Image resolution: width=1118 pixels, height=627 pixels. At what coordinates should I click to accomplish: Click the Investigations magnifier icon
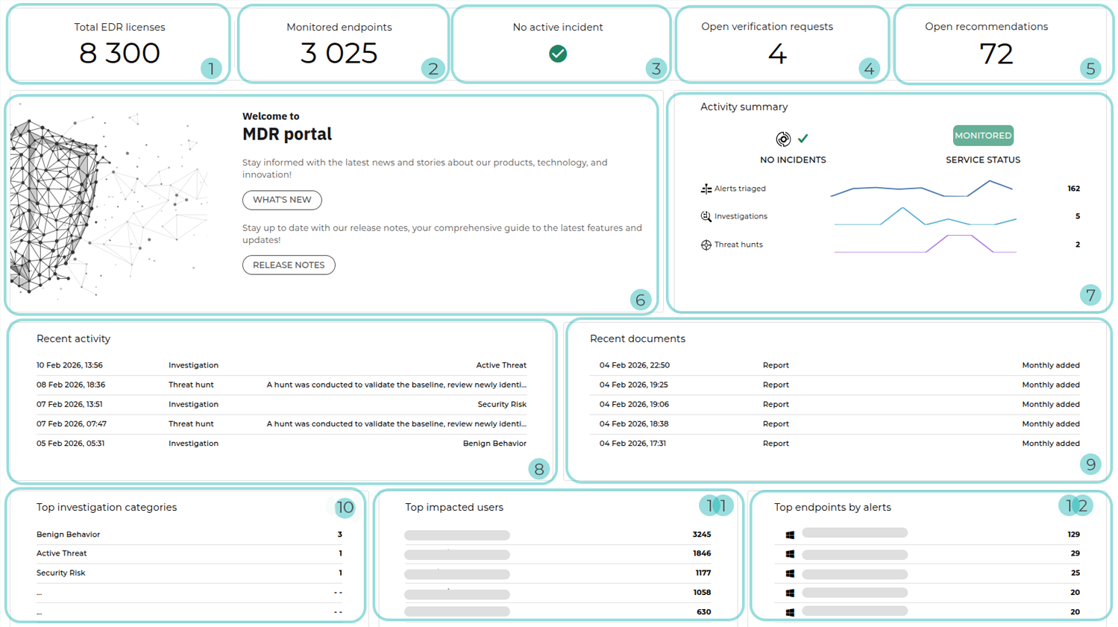click(x=706, y=216)
